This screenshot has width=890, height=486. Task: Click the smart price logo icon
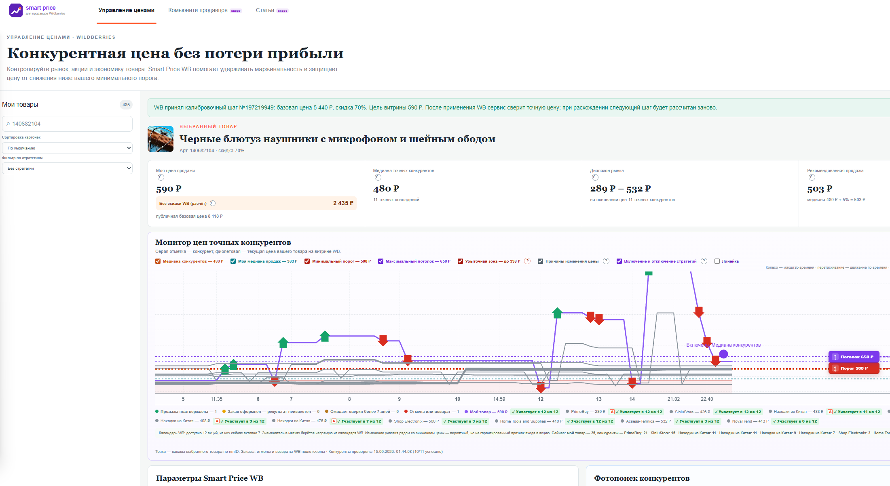pos(16,10)
